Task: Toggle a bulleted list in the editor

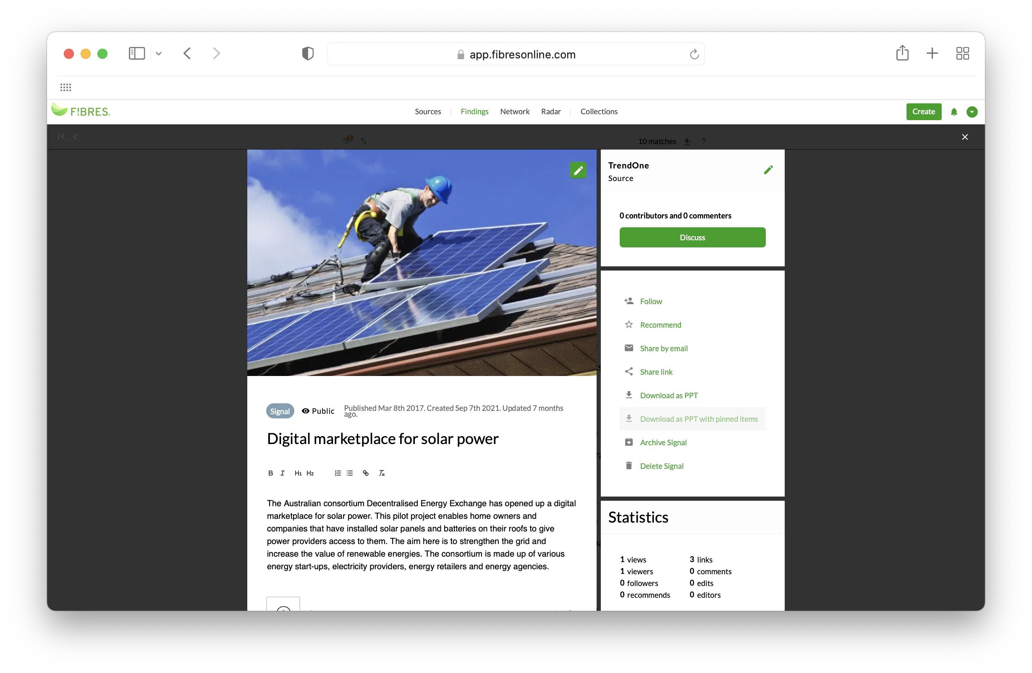Action: pos(350,473)
